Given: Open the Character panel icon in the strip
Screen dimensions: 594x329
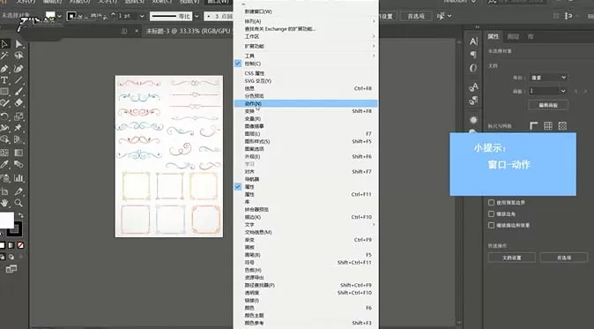Looking at the screenshot, I should click(473, 41).
